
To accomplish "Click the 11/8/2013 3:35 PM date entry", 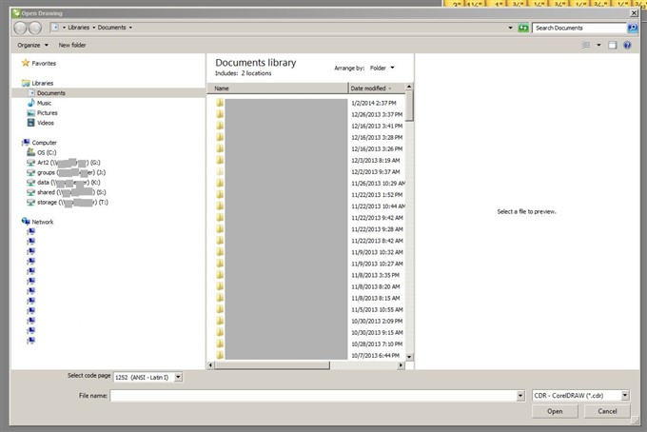I will [375, 275].
